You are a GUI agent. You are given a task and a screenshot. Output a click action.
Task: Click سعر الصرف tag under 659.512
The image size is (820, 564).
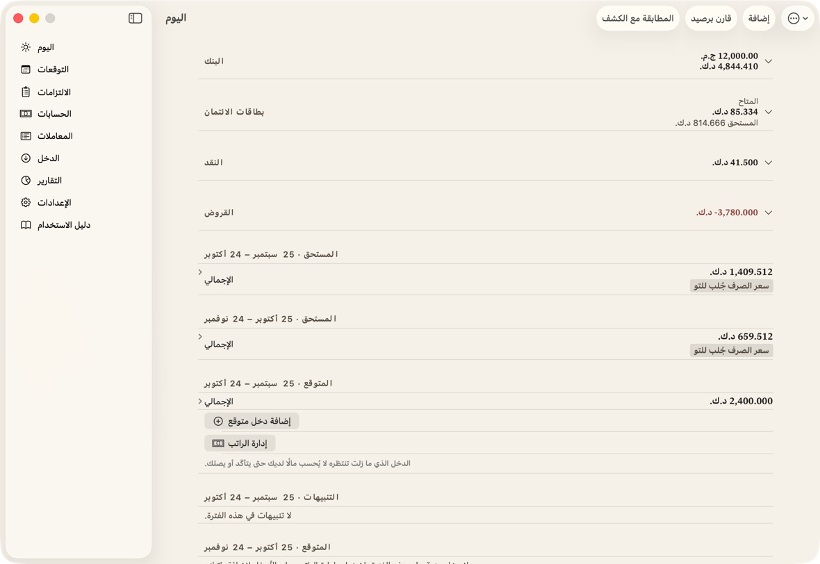point(731,351)
